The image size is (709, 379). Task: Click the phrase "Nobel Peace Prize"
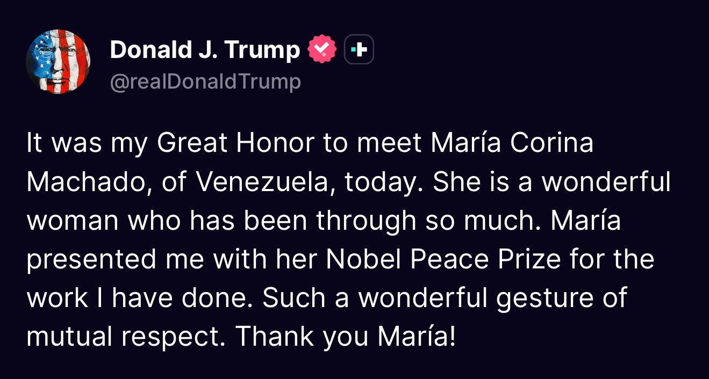tap(406, 260)
